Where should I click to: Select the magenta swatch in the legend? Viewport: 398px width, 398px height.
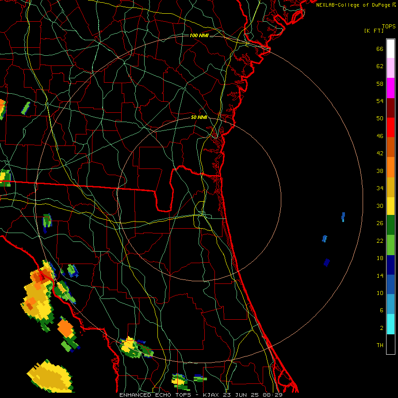(x=390, y=88)
